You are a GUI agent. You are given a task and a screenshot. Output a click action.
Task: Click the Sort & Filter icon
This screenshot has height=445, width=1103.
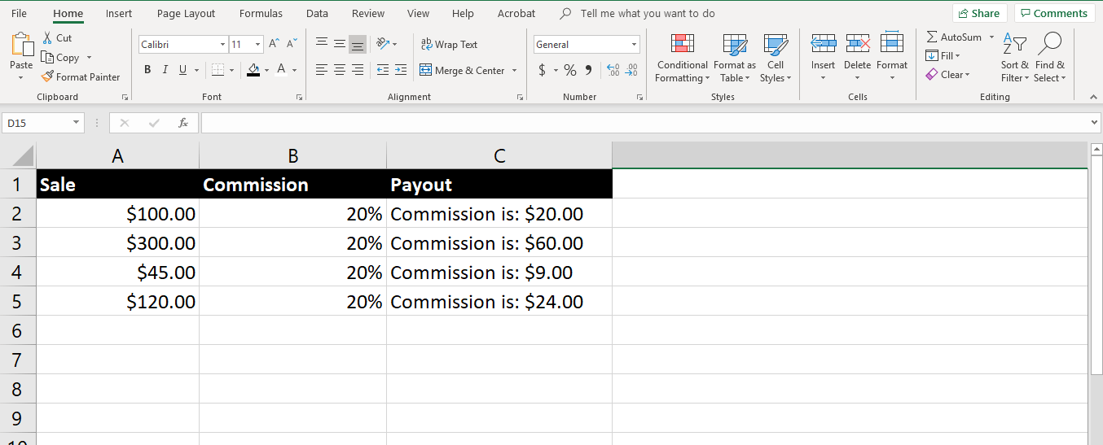tap(1014, 45)
